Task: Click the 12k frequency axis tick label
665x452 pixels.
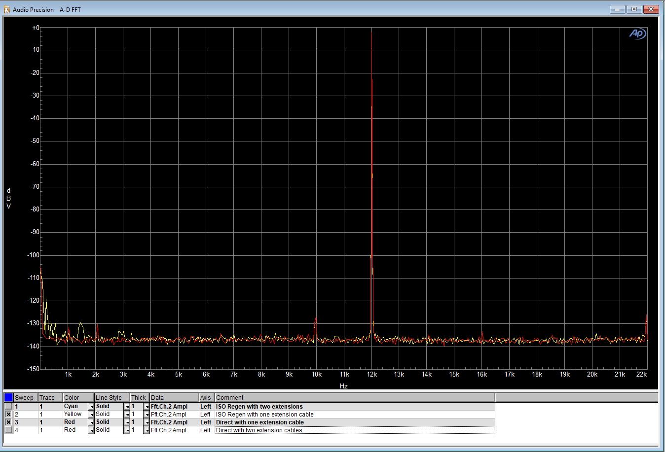Action: click(x=372, y=375)
